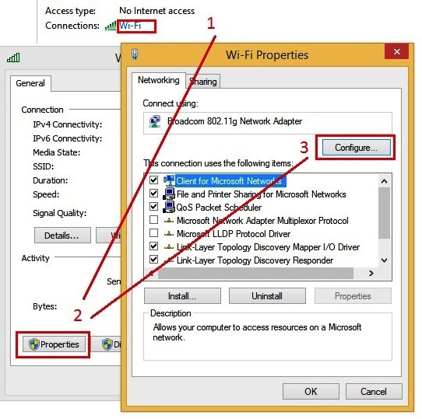Click the horizontal scroll right arrow

(371, 274)
